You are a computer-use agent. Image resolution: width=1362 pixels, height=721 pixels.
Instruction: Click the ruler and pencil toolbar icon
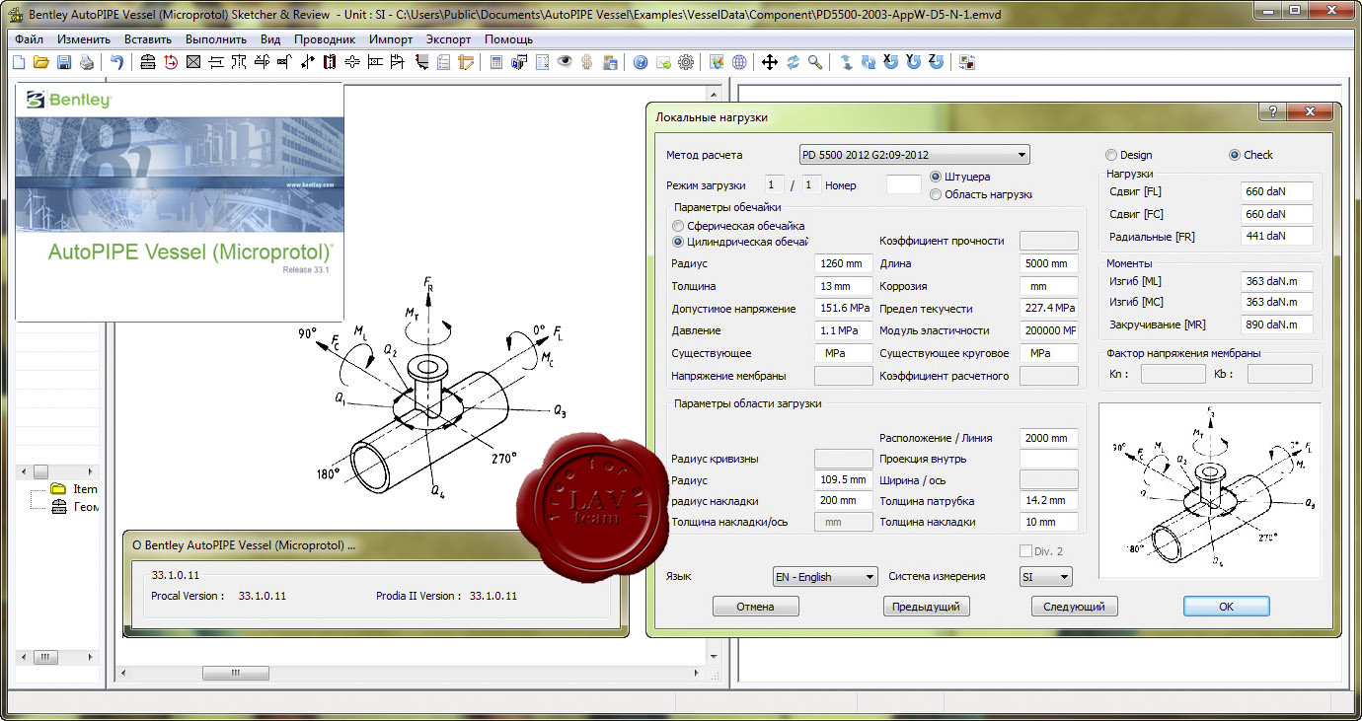tap(466, 62)
